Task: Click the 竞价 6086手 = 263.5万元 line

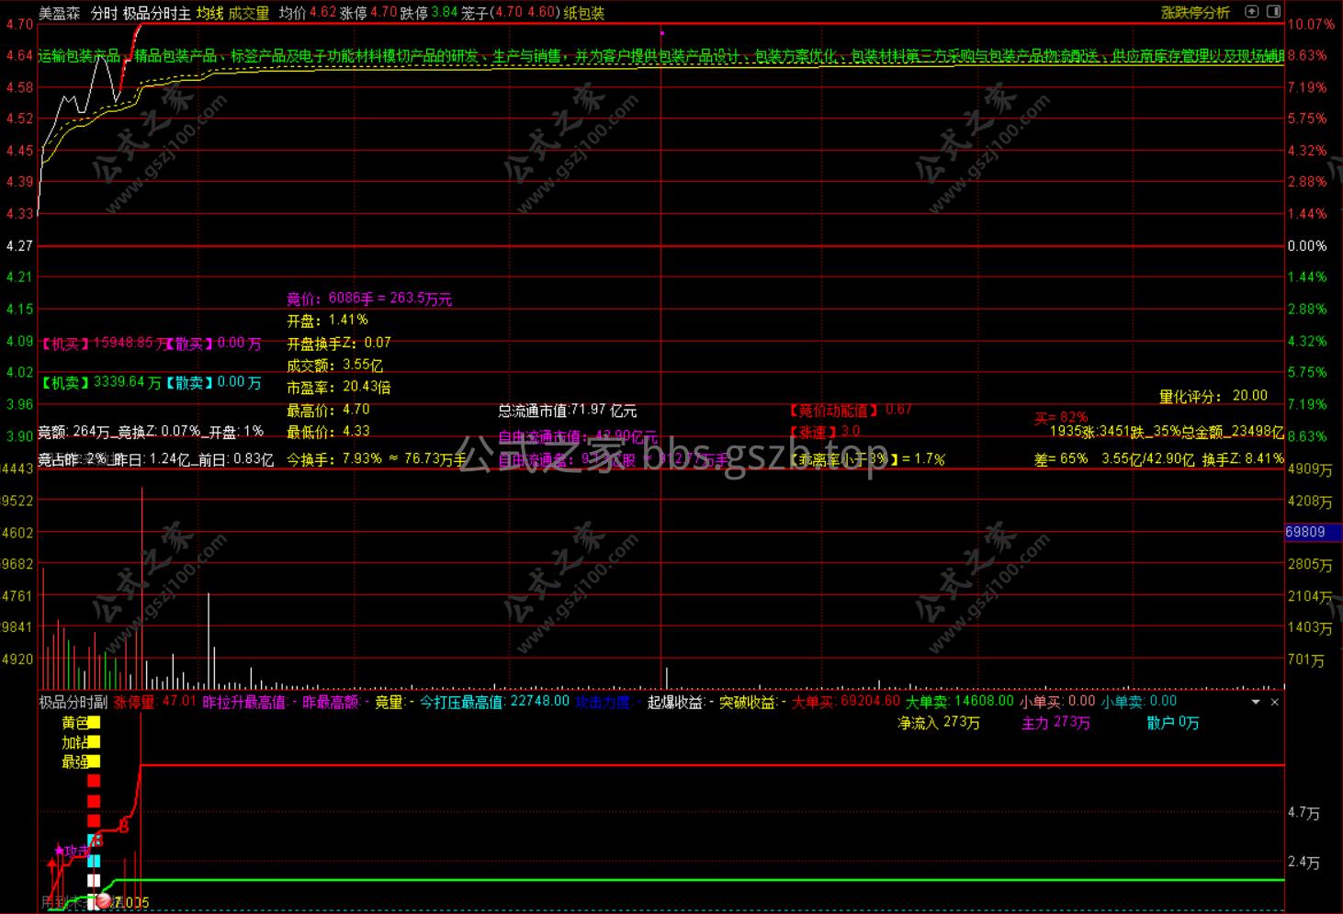Action: click(x=369, y=299)
